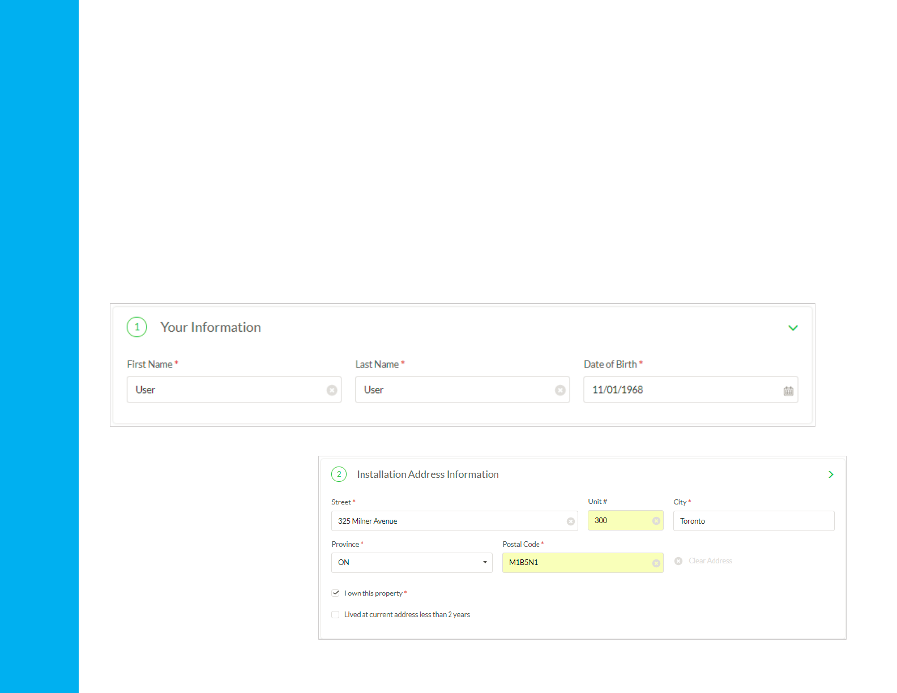Clear the Unit # field icon

pos(656,521)
